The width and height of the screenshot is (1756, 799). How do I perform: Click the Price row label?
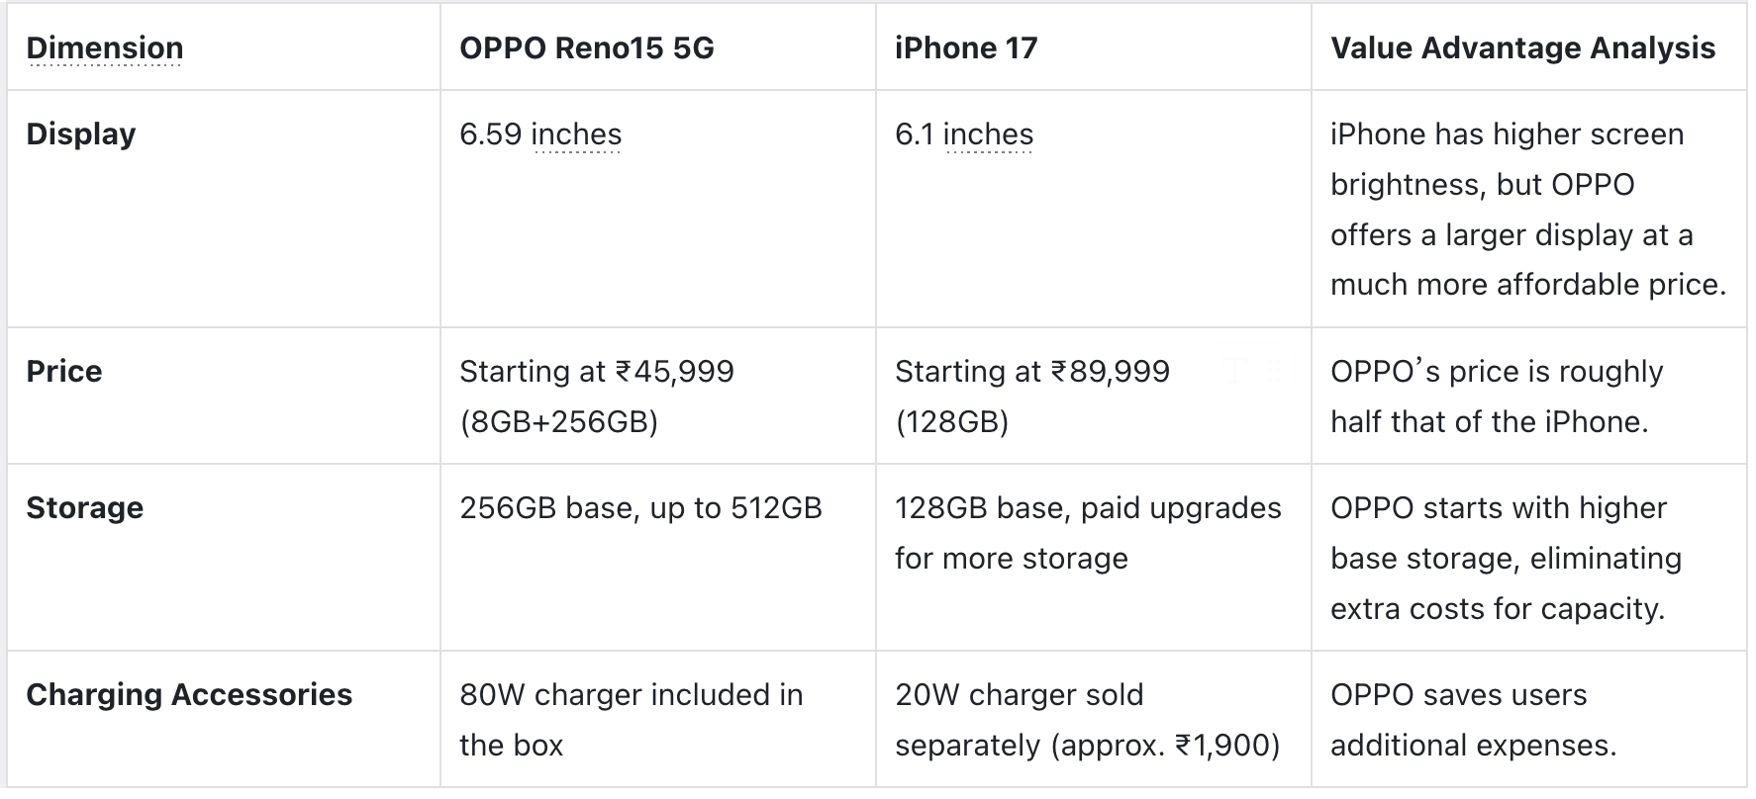pos(63,372)
